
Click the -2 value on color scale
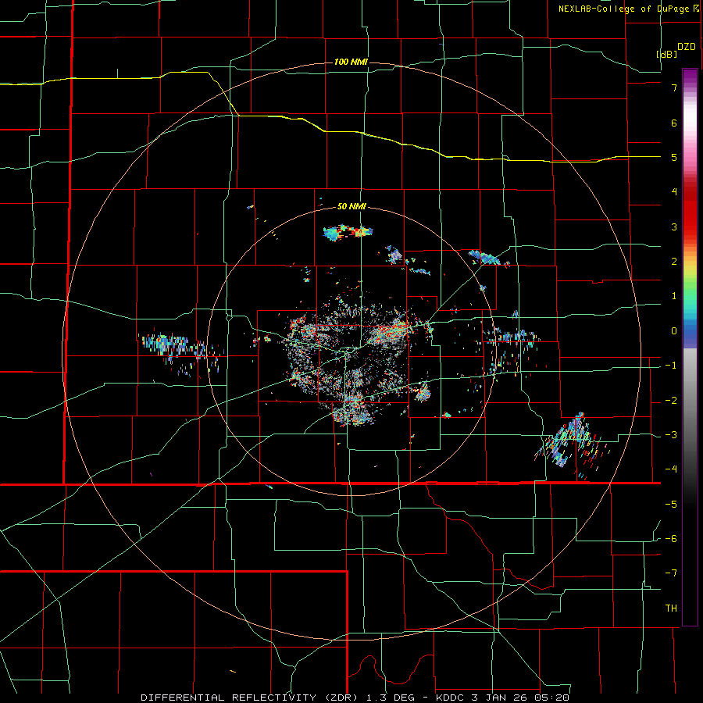point(671,401)
